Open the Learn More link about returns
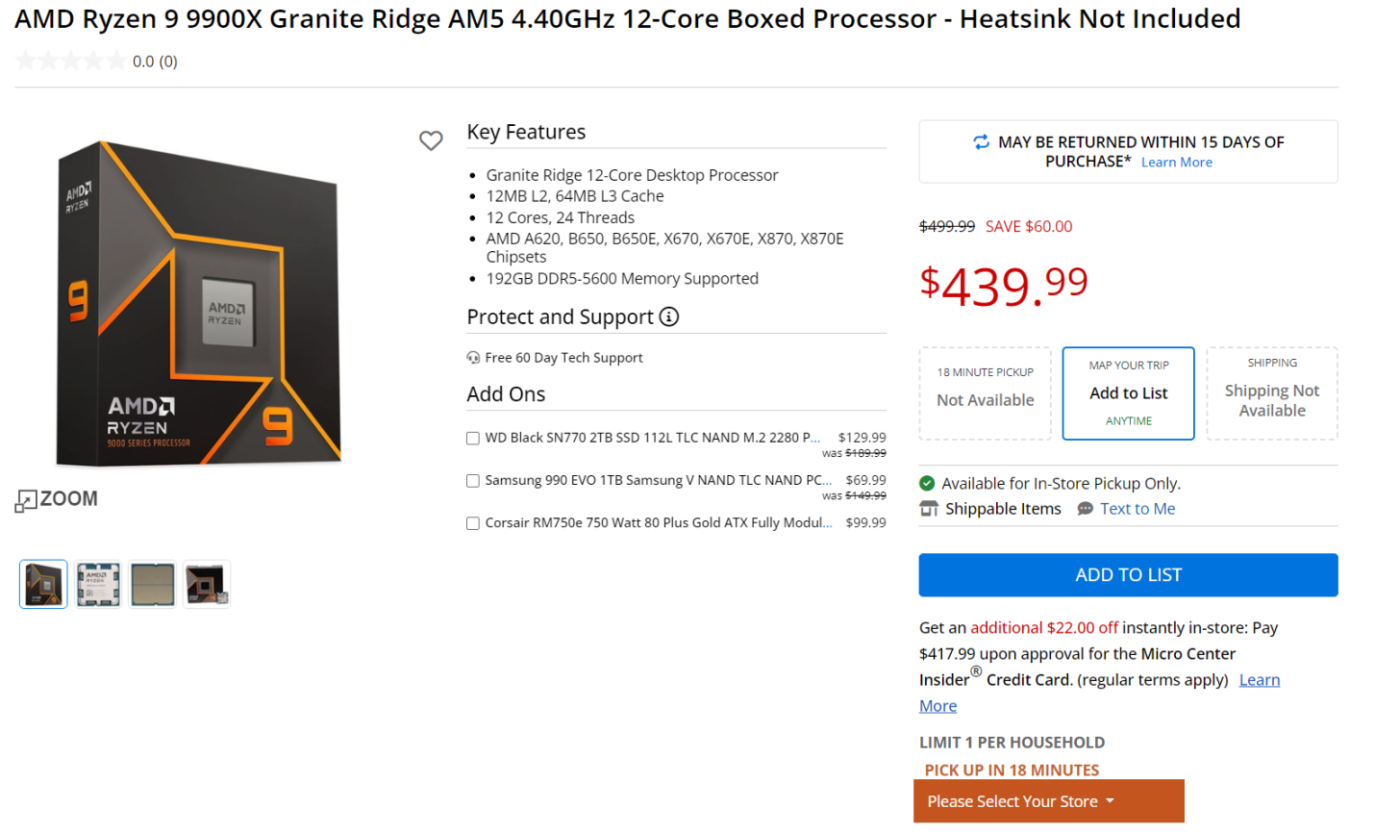The width and height of the screenshot is (1400, 834). (1176, 162)
